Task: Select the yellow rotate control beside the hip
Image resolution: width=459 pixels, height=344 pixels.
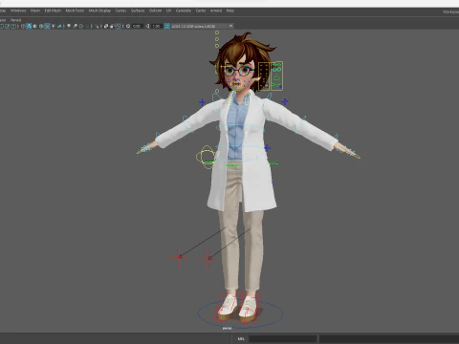Action: pyautogui.click(x=206, y=157)
